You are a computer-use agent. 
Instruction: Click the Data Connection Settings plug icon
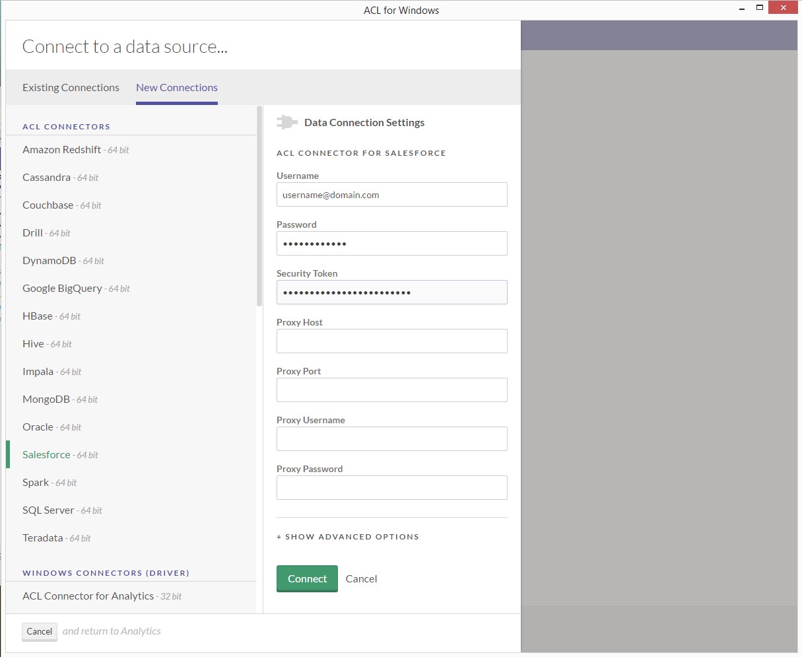(287, 121)
